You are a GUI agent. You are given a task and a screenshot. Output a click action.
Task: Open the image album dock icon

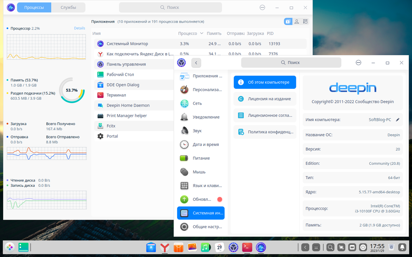[x=192, y=247]
